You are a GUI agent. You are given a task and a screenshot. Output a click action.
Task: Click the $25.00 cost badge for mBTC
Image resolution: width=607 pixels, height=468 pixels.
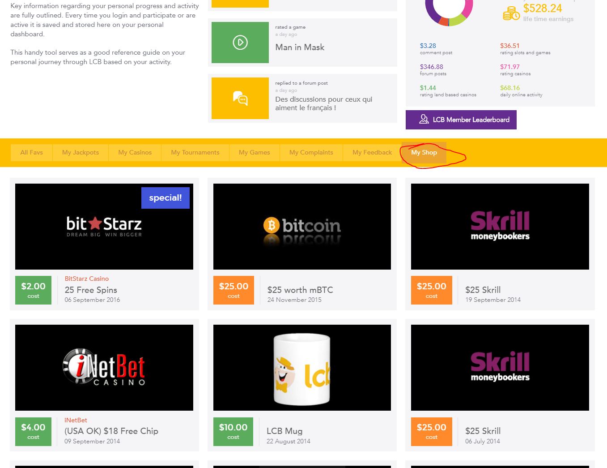tap(233, 290)
